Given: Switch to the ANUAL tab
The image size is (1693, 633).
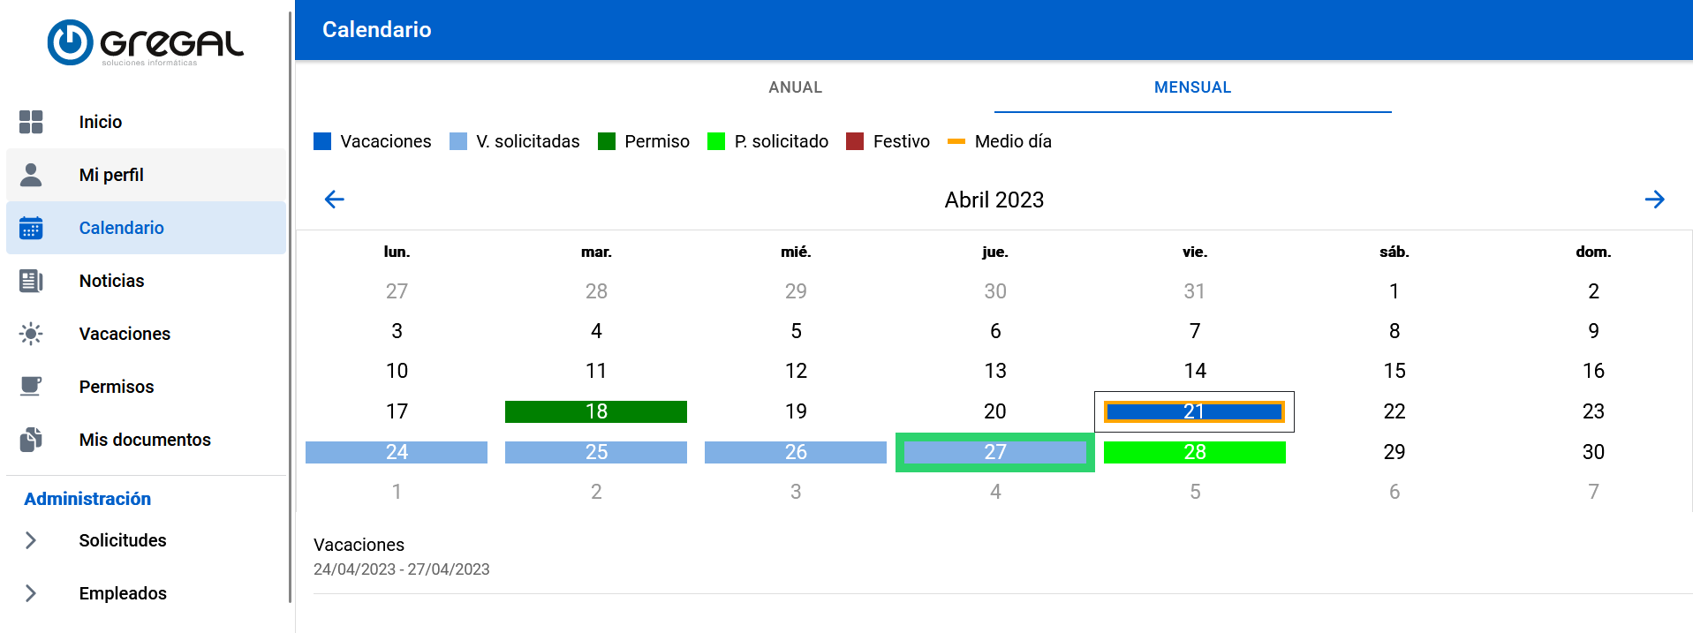Looking at the screenshot, I should pos(795,87).
